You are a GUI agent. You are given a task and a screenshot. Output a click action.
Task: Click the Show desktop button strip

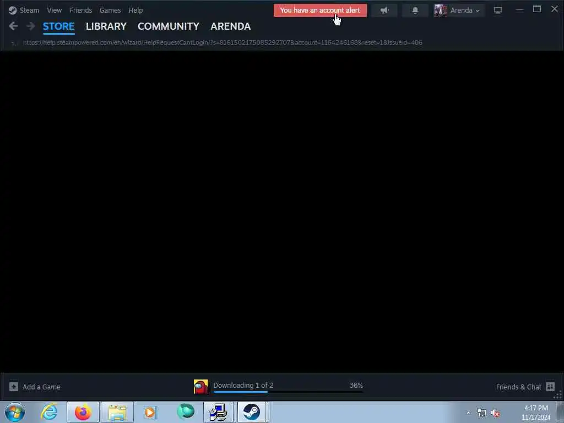tap(560, 412)
